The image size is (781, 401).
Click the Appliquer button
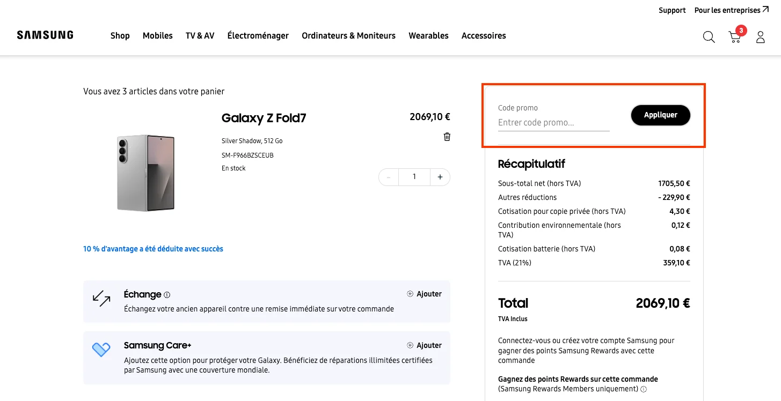[x=660, y=115]
